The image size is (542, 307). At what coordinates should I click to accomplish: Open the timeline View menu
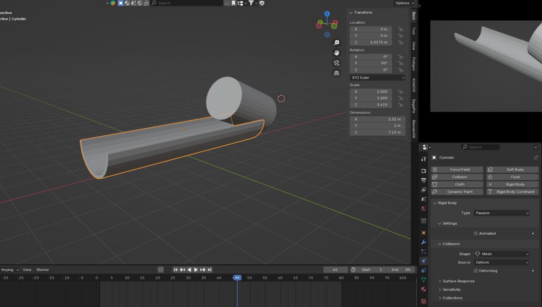pos(27,270)
